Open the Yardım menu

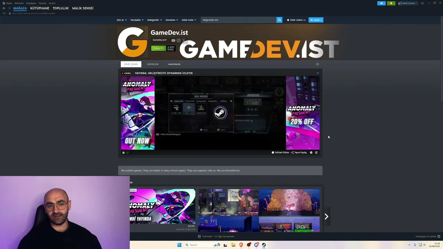52,3
